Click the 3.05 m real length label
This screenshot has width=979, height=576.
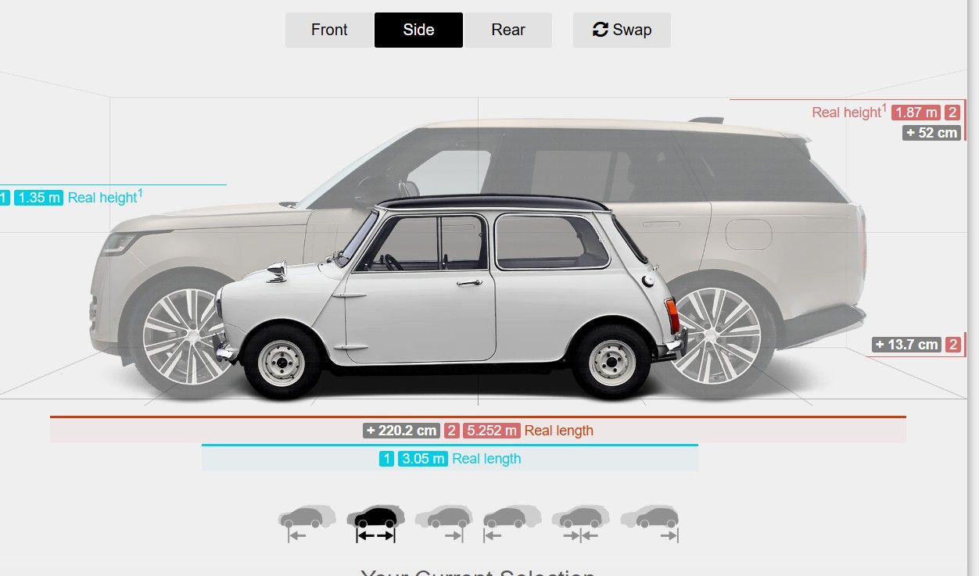pyautogui.click(x=423, y=459)
